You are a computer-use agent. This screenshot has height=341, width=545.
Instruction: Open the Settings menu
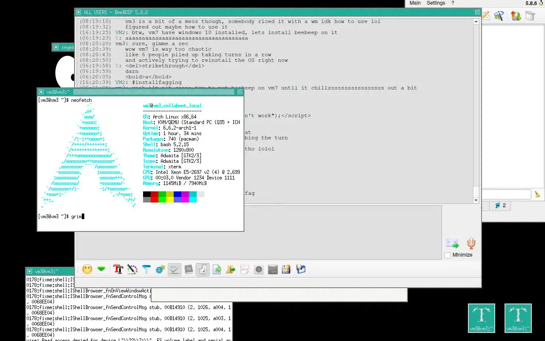point(436,3)
